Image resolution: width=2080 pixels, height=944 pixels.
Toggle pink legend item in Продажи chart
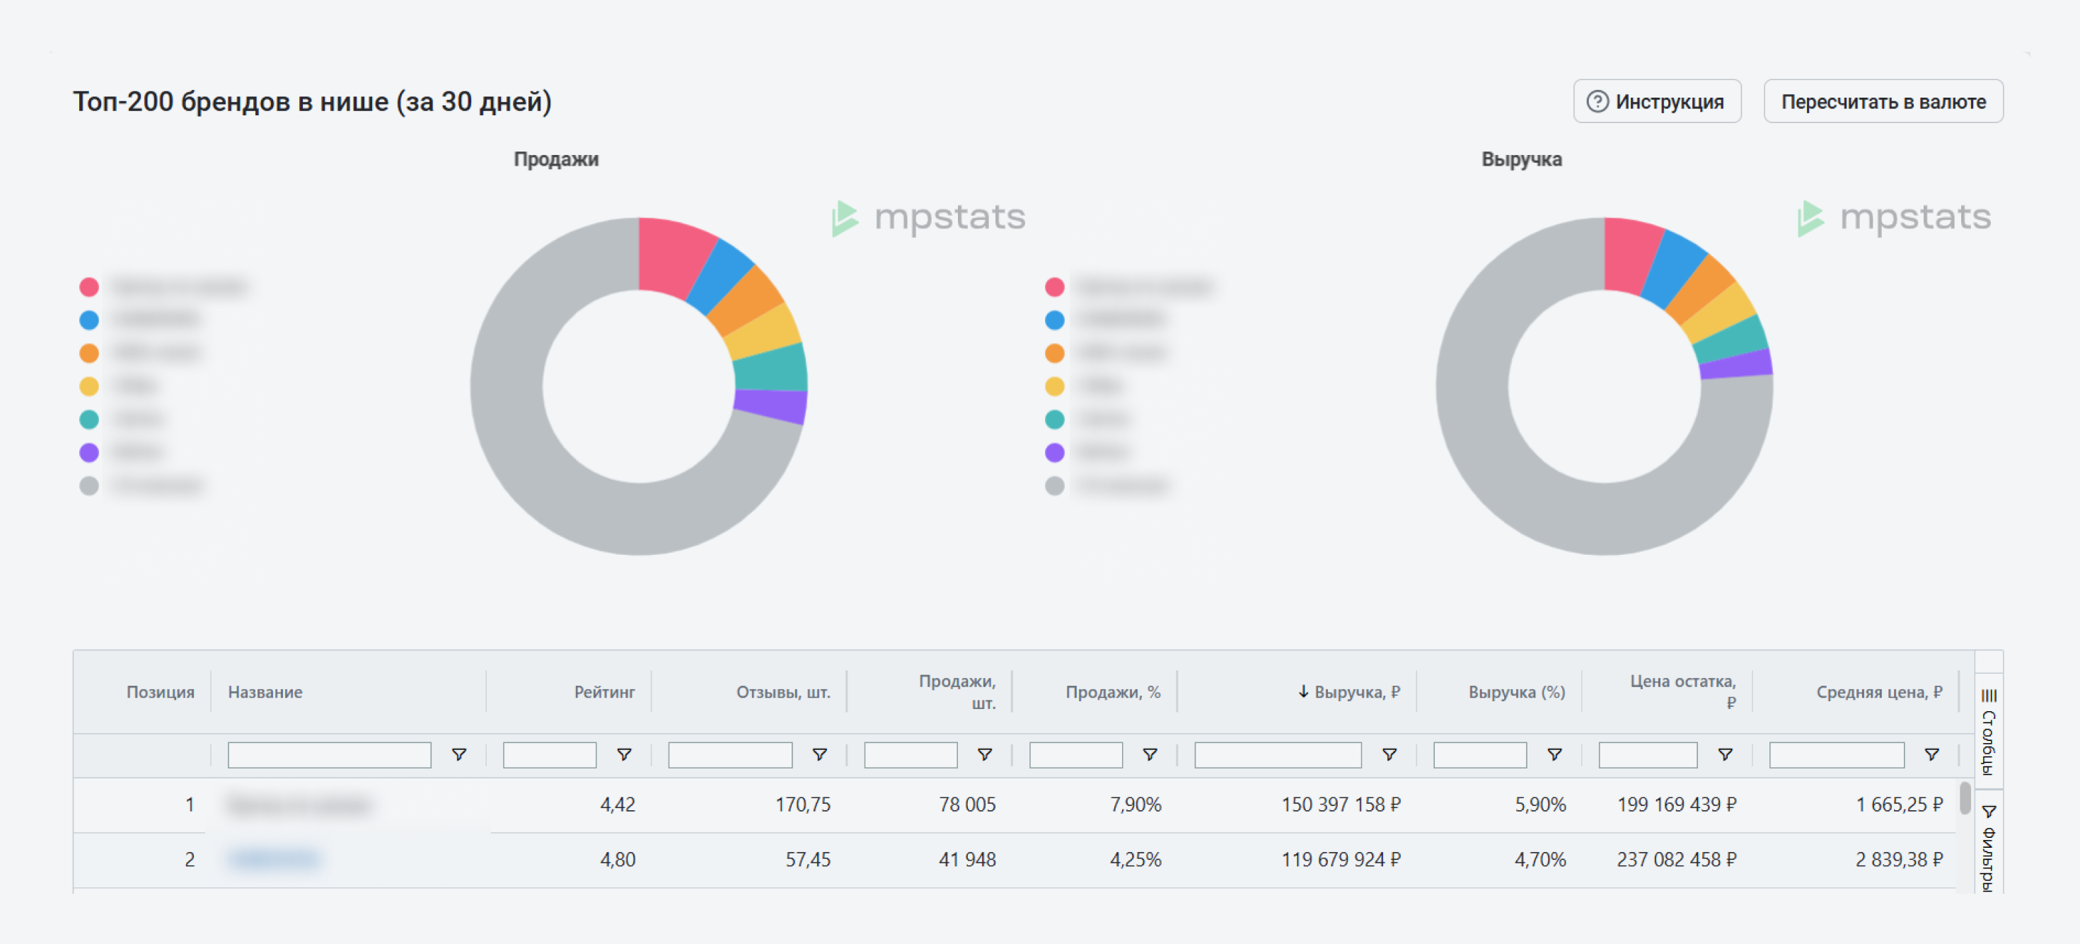point(89,287)
